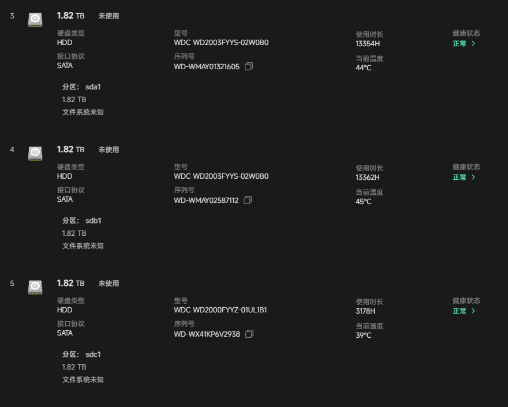Expand health status chevron for disk 4

tap(472, 177)
